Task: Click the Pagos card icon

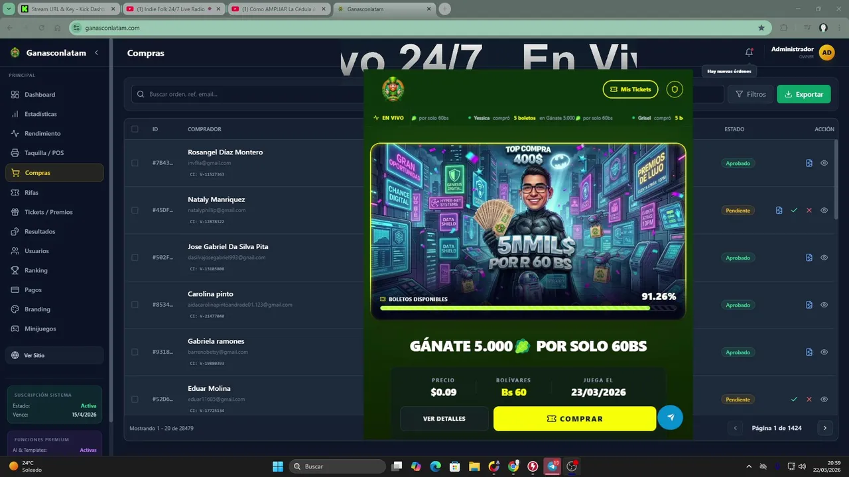Action: coord(15,290)
